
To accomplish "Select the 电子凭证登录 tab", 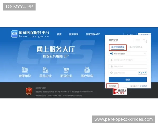I will pos(136,47).
